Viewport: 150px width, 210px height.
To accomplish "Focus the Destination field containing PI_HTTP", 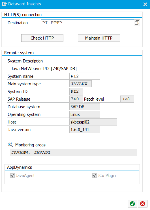I will click(87, 23).
